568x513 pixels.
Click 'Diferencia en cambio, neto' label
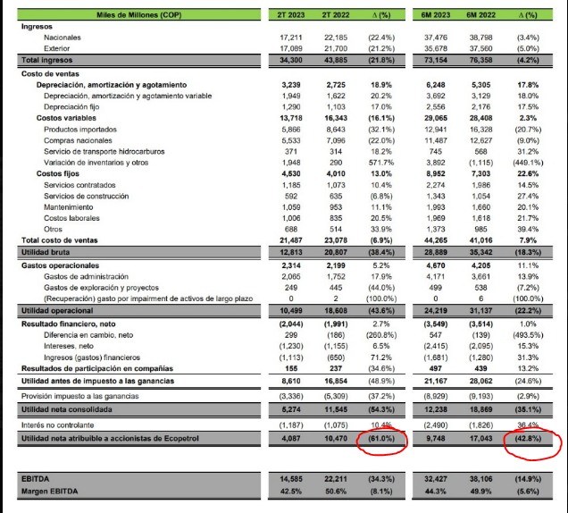tap(88, 335)
